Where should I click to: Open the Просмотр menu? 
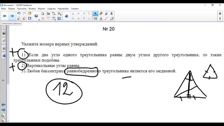(22, 9)
